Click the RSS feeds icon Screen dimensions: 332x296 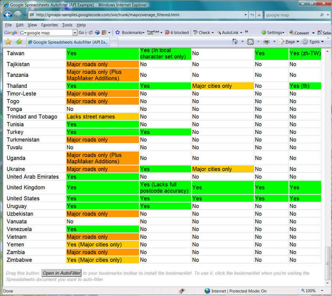pyautogui.click(x=250, y=42)
